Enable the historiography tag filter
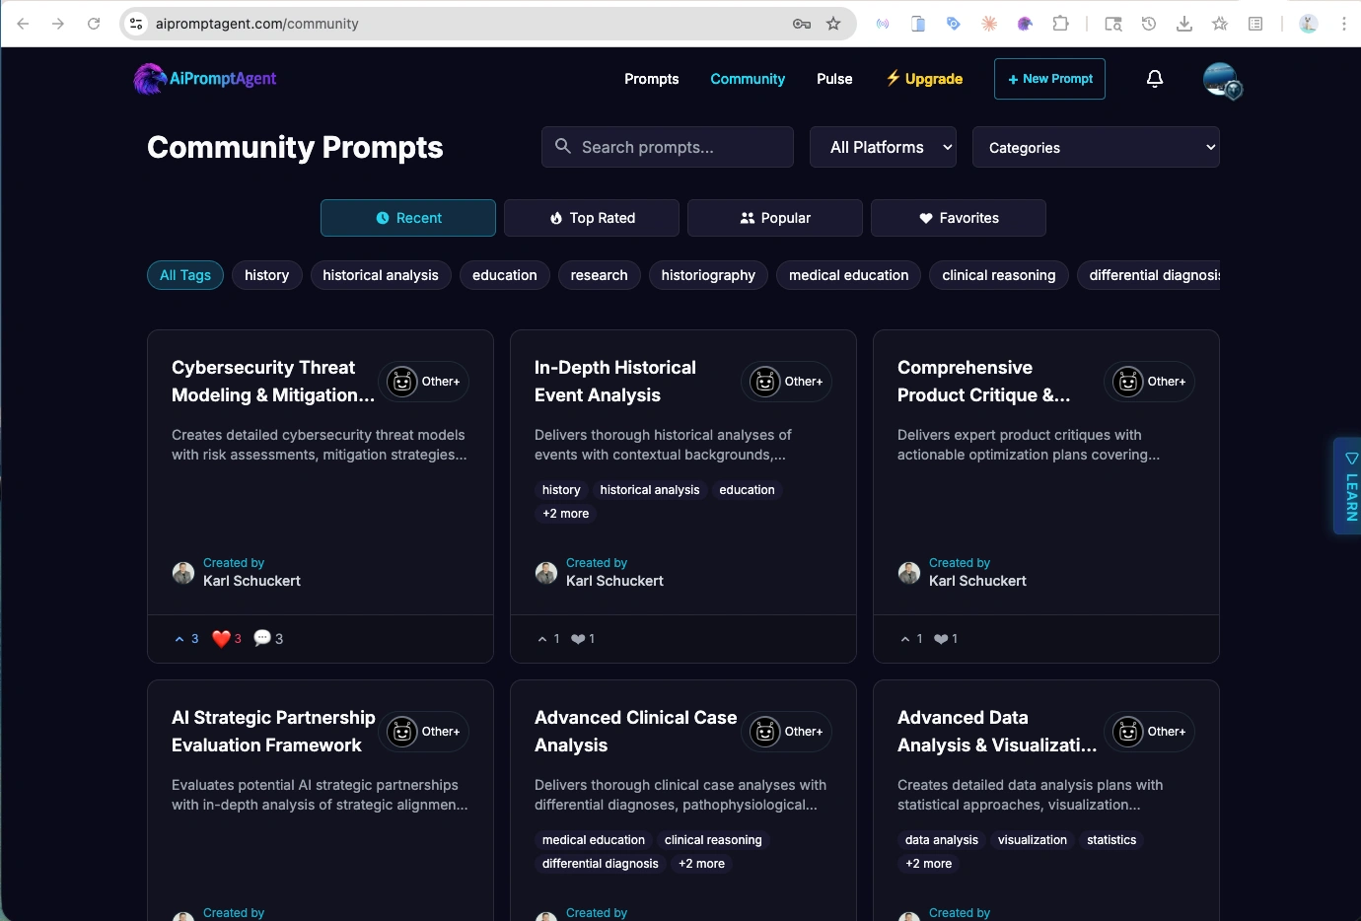 [708, 275]
